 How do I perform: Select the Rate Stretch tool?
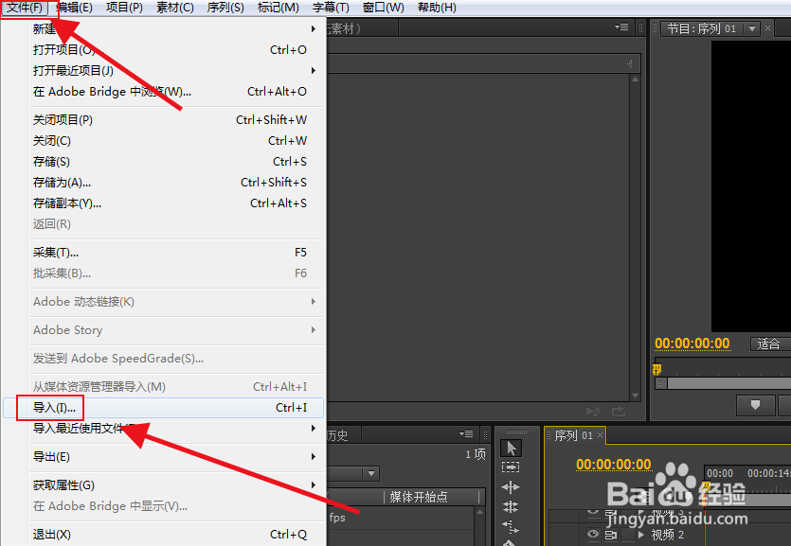point(511,526)
